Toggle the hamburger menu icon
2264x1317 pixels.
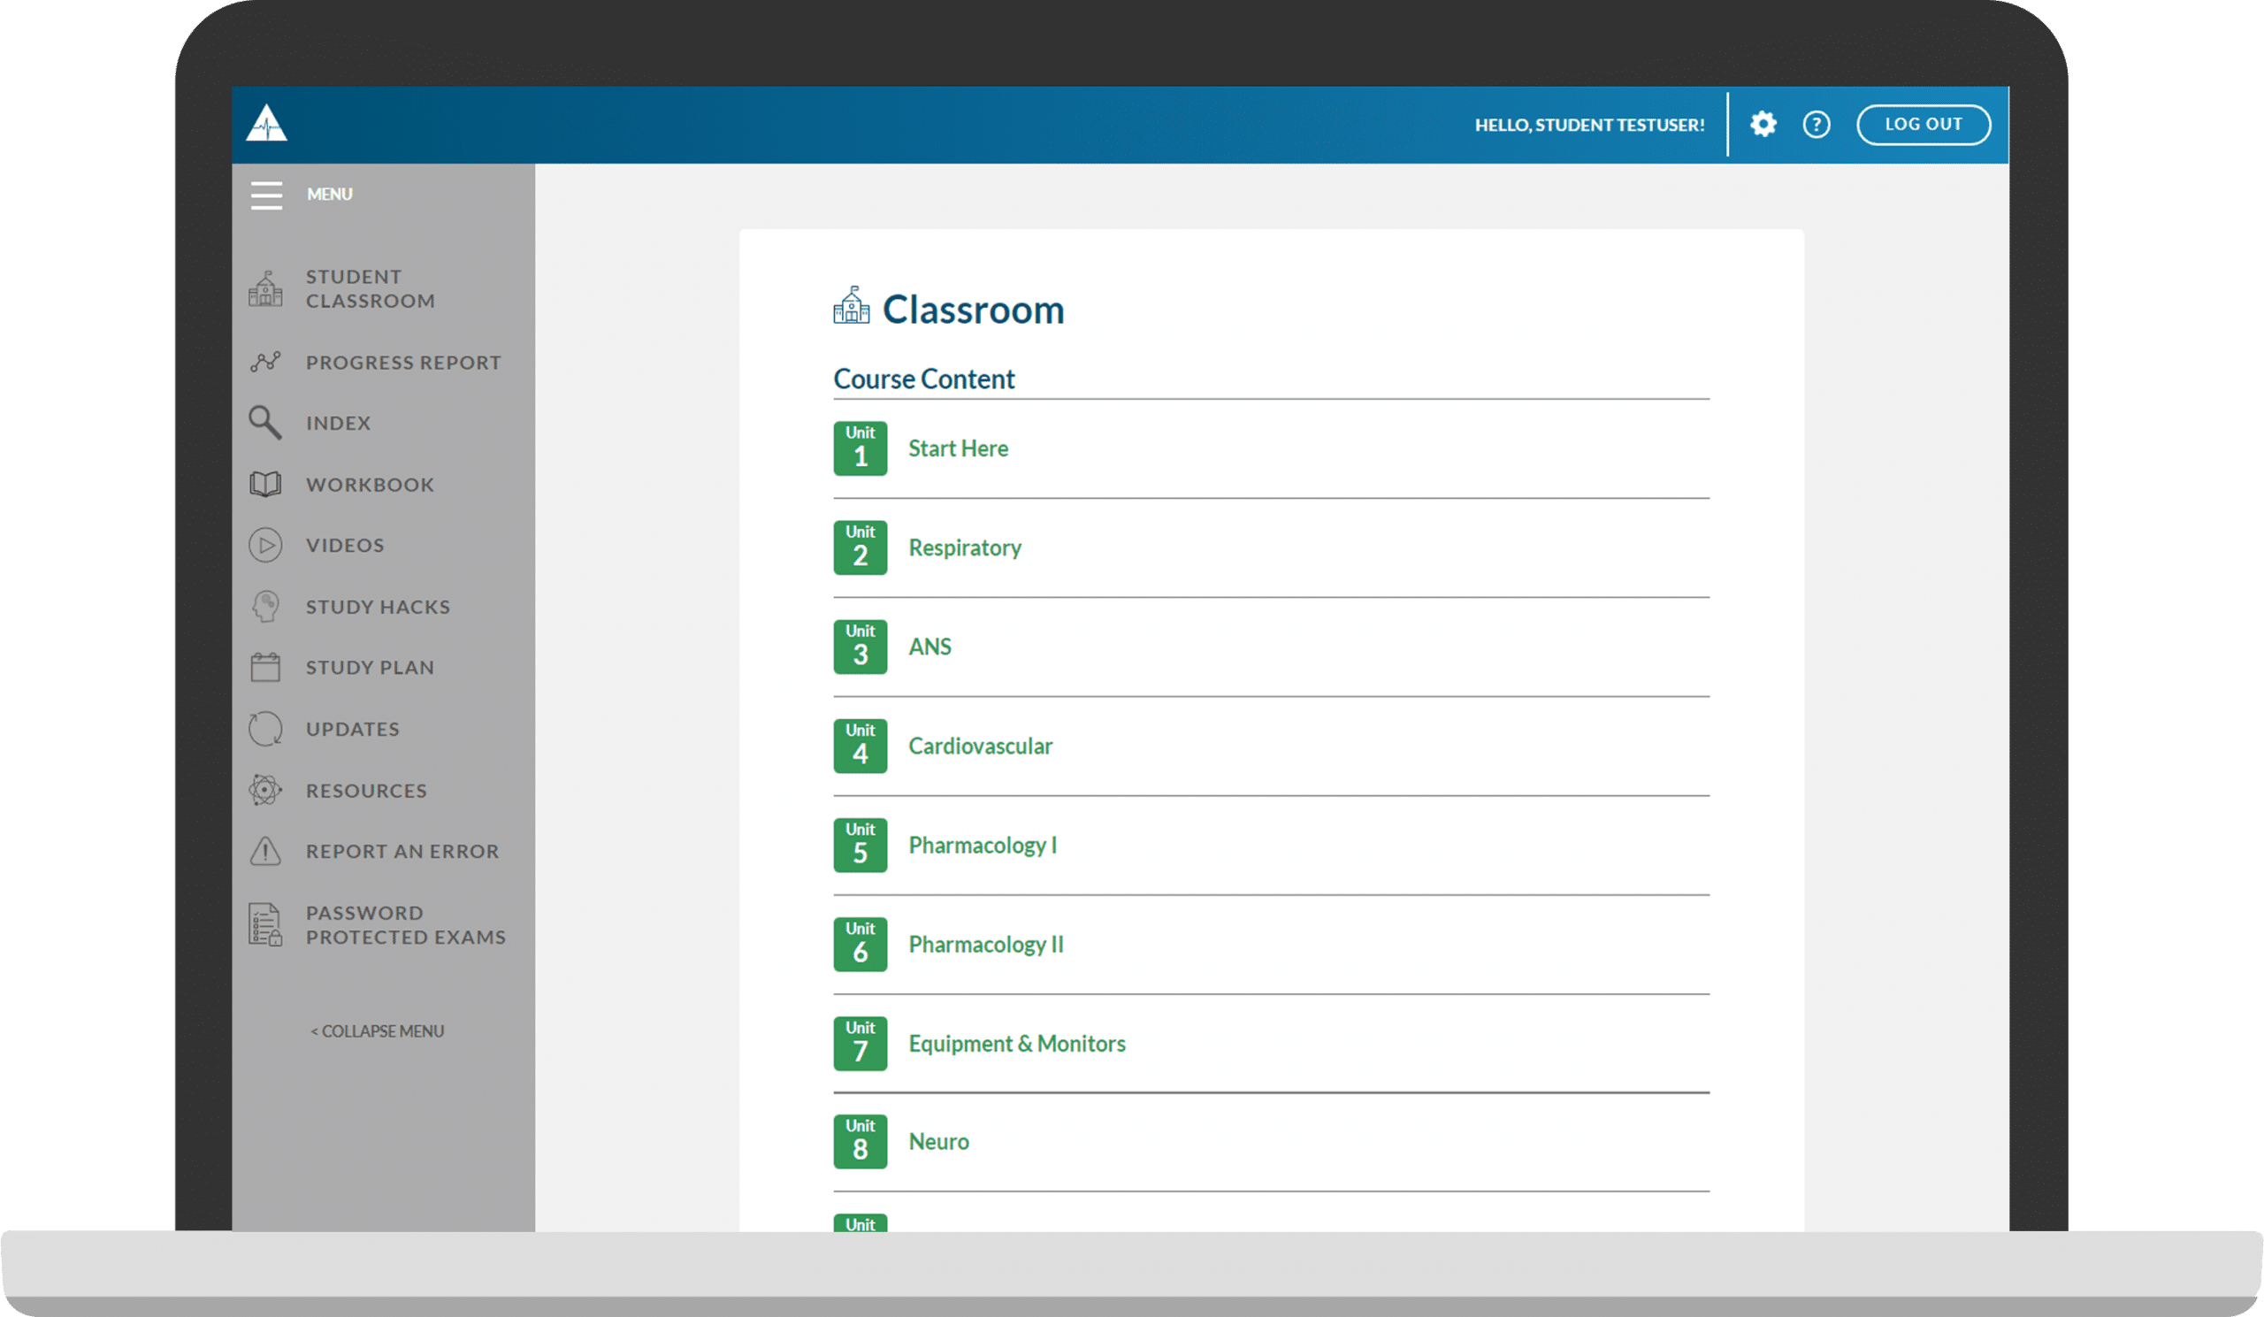coord(267,195)
